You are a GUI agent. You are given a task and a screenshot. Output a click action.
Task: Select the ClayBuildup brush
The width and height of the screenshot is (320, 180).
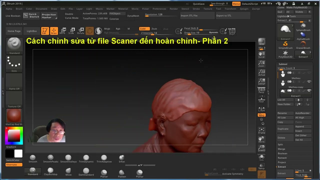[51, 172]
